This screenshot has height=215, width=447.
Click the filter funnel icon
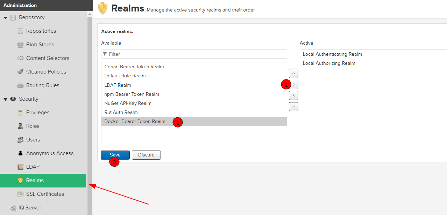coord(105,54)
